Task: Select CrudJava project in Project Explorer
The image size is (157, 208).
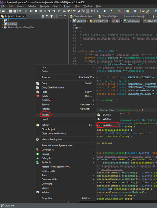Action: pyautogui.click(x=12, y=24)
